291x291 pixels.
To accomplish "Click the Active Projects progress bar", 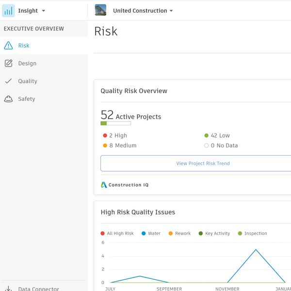I will (115, 124).
